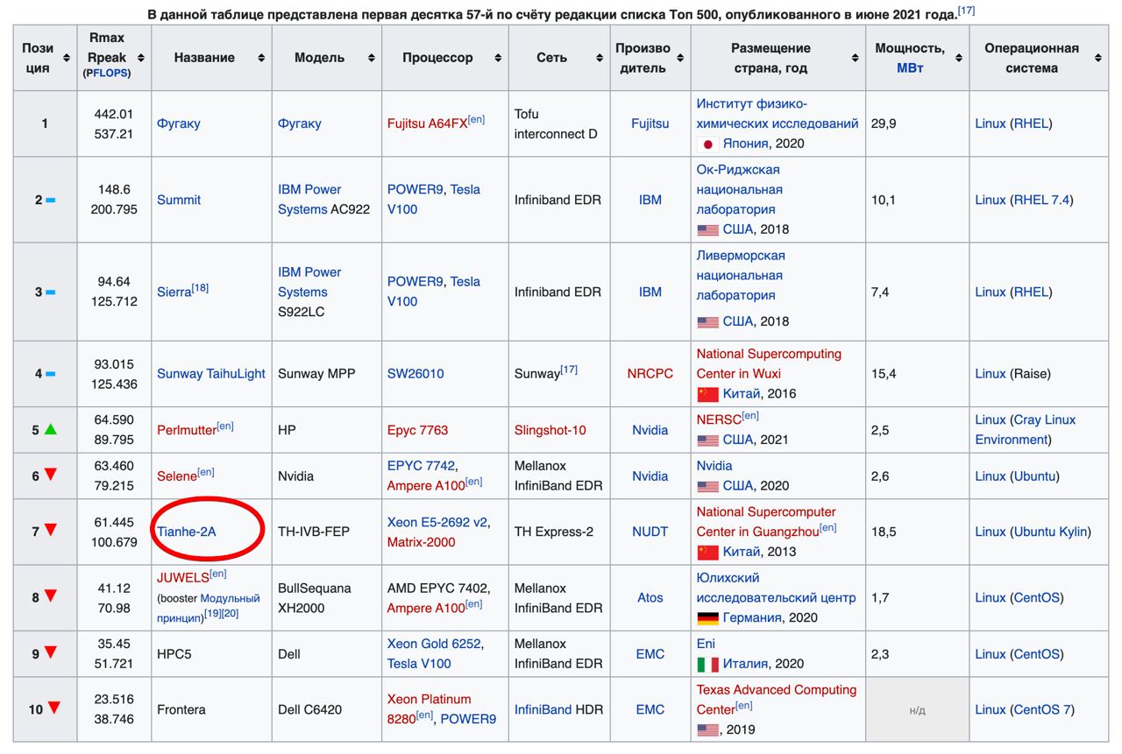The height and width of the screenshot is (754, 1122).
Task: Click blue no-change marker at position 2
Action: (50, 200)
